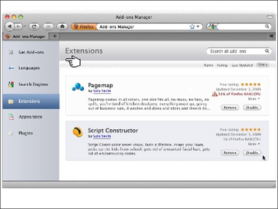Screen dimensions: 278x209
Task: Click Script Constructor's star rating
Action: 251,129
